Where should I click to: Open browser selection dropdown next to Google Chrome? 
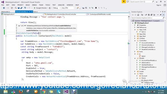47,8
